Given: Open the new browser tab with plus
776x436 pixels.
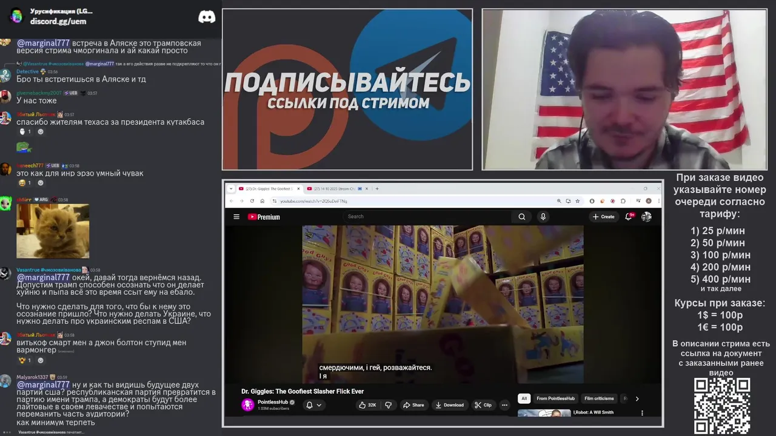Looking at the screenshot, I should [377, 188].
